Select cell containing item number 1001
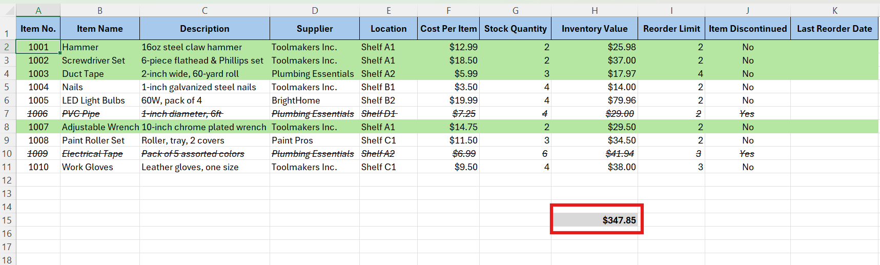Image resolution: width=880 pixels, height=265 pixels. (x=38, y=47)
